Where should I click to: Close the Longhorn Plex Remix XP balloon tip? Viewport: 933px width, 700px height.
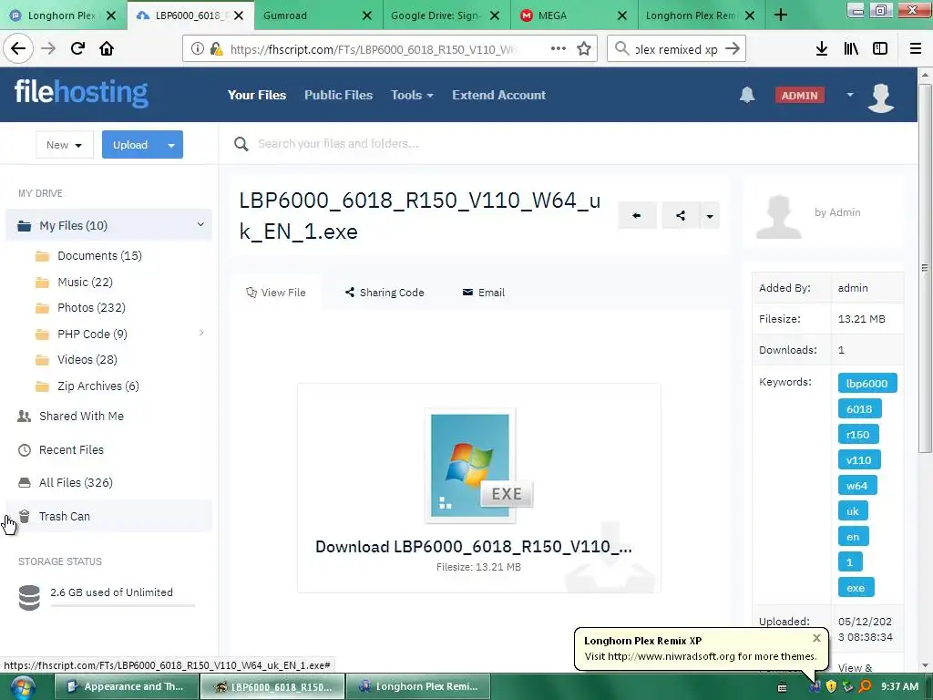coord(816,638)
